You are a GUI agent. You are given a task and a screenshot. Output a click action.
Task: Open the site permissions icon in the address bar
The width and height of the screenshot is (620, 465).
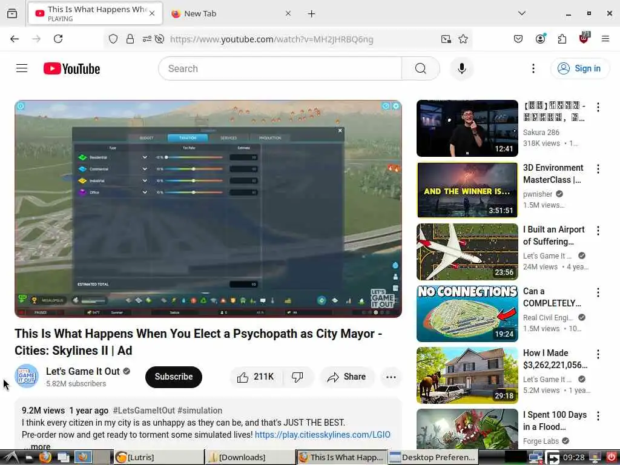[147, 39]
